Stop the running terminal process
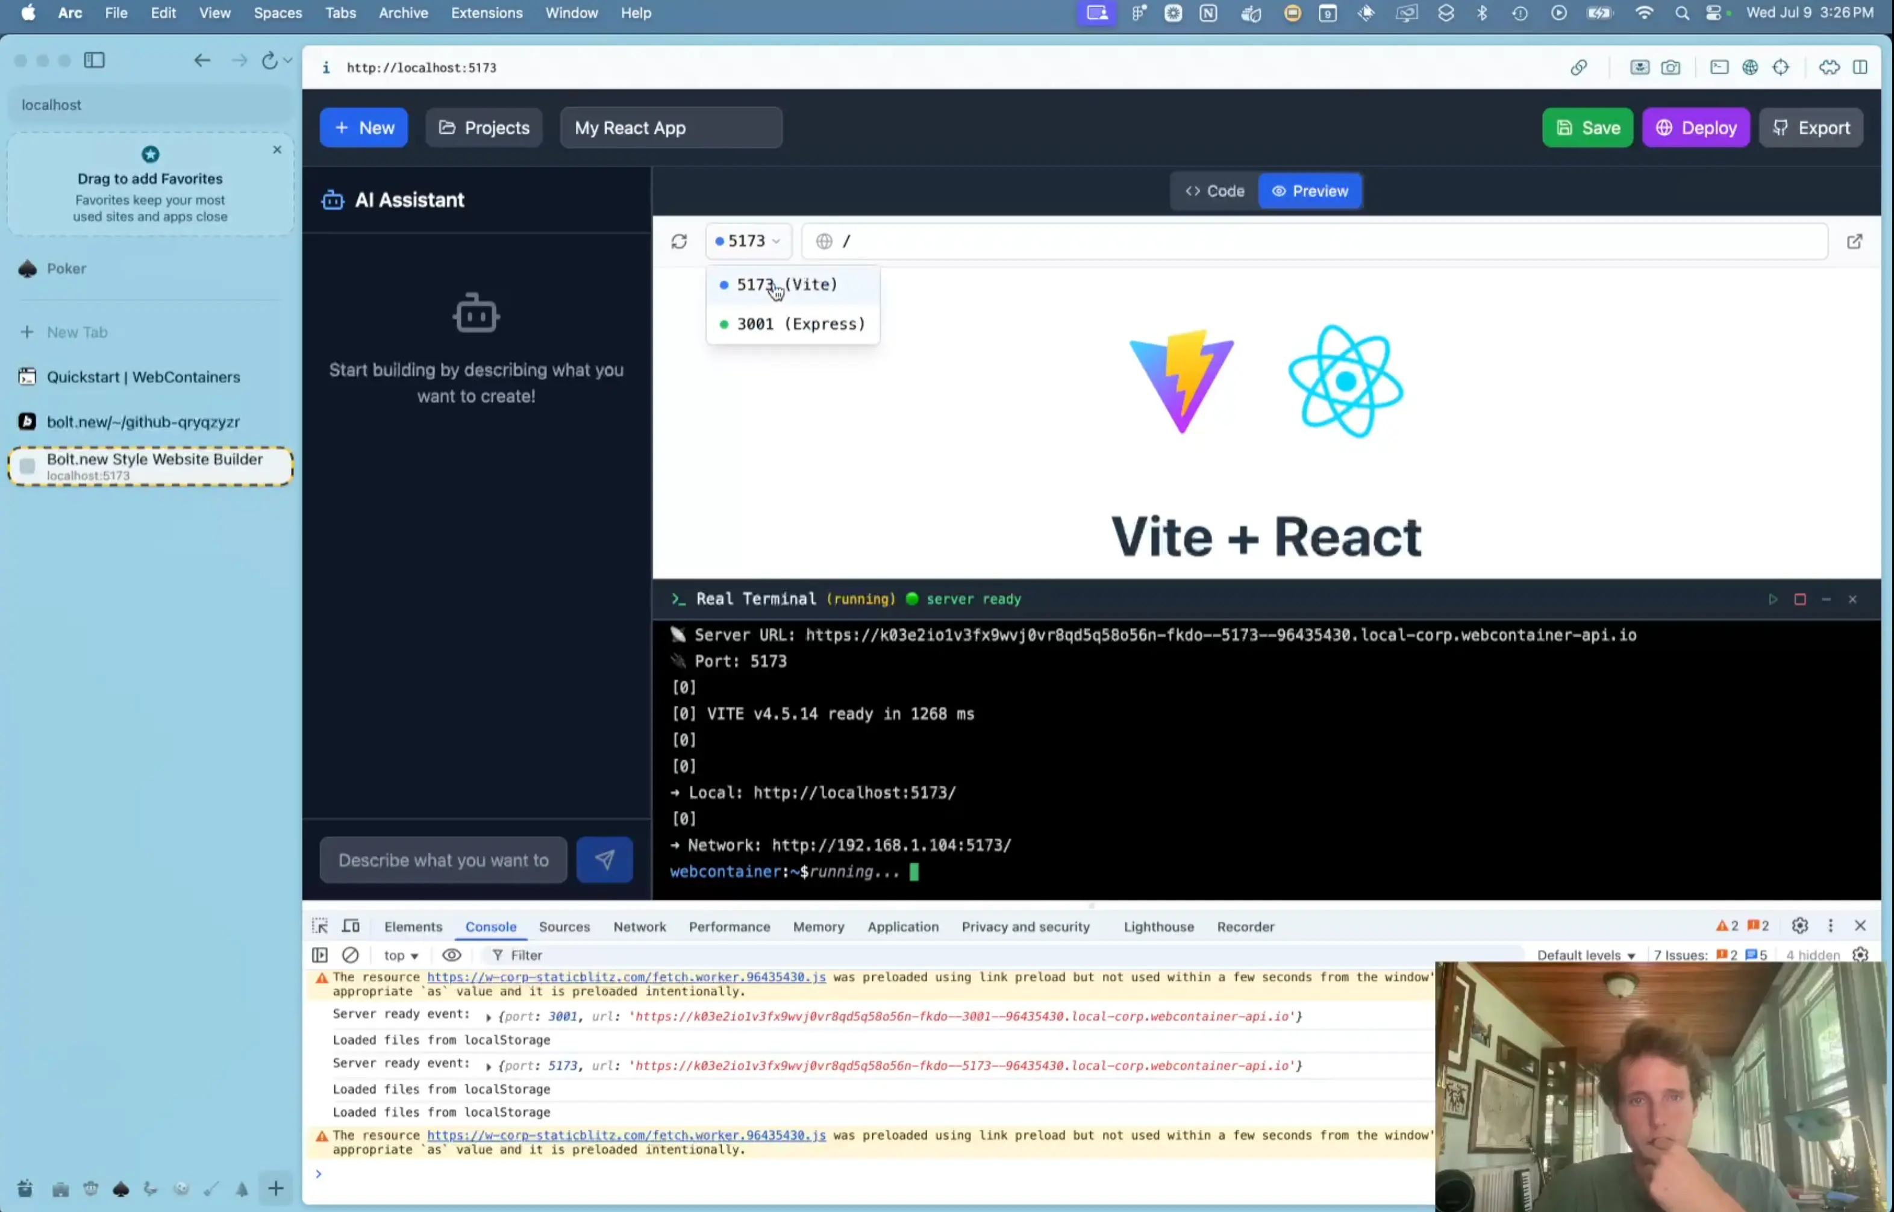 click(x=1799, y=600)
